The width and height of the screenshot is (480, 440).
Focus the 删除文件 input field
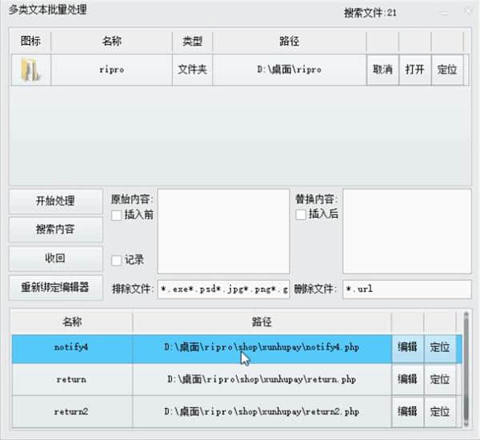pyautogui.click(x=406, y=289)
